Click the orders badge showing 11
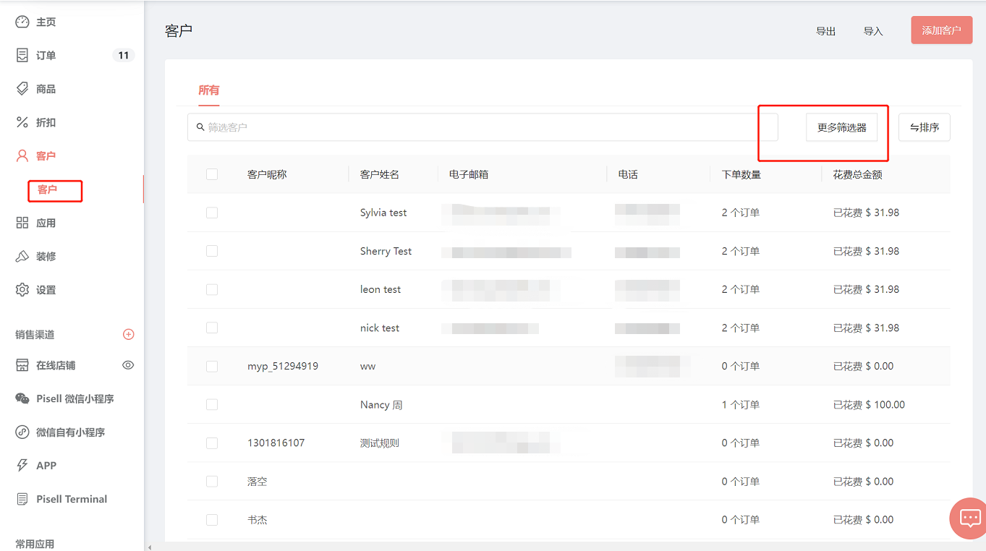986x551 pixels. pyautogui.click(x=124, y=55)
